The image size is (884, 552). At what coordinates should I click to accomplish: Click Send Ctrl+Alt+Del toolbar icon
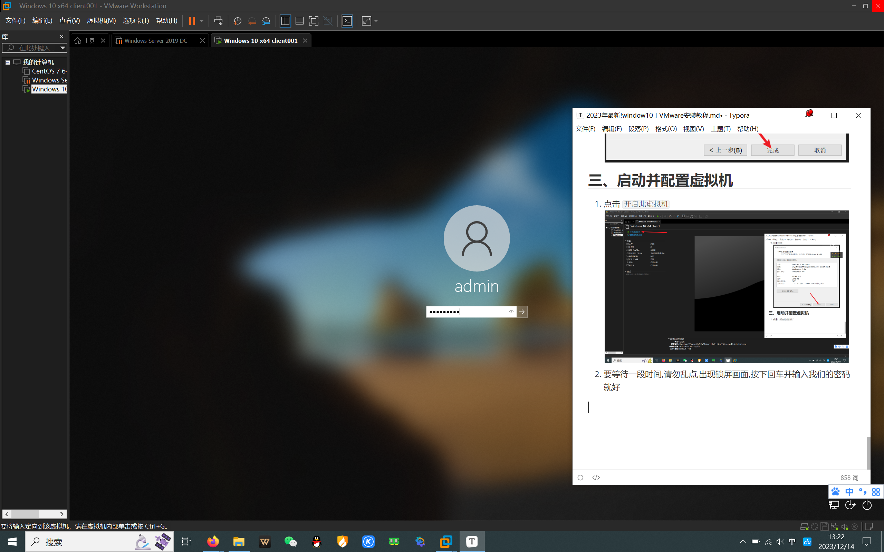click(x=219, y=21)
